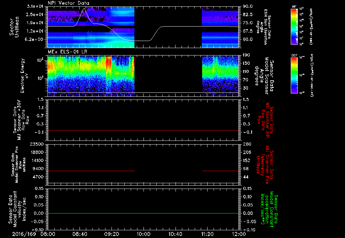The width and height of the screenshot is (345, 238).
Task: Click the "1.2e+01" sector tick value
Action: tap(35, 31)
